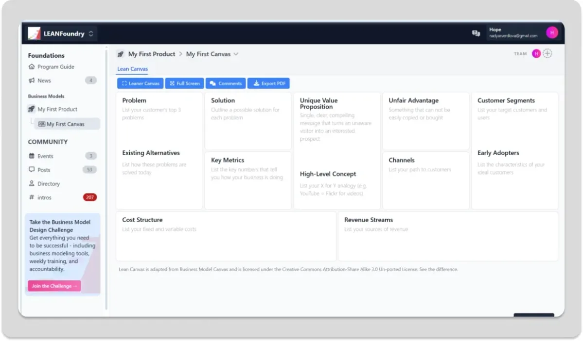This screenshot has height=341, width=583.
Task: Click the Leaner Canvas button
Action: click(x=140, y=83)
